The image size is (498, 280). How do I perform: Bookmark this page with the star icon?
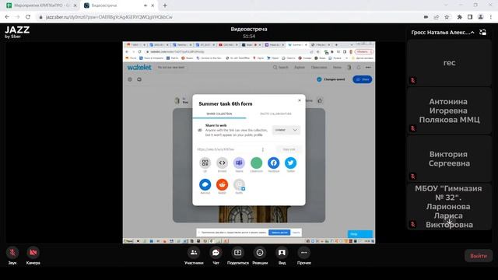[x=447, y=17]
